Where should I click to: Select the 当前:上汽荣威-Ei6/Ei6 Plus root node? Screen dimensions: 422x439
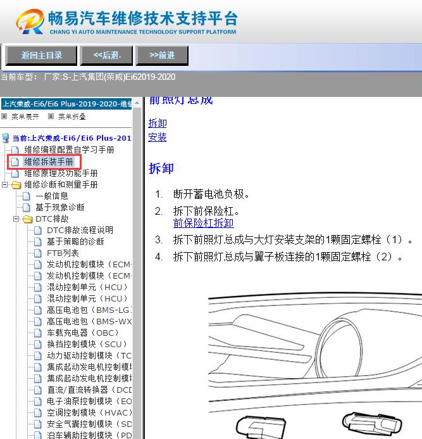click(x=71, y=138)
